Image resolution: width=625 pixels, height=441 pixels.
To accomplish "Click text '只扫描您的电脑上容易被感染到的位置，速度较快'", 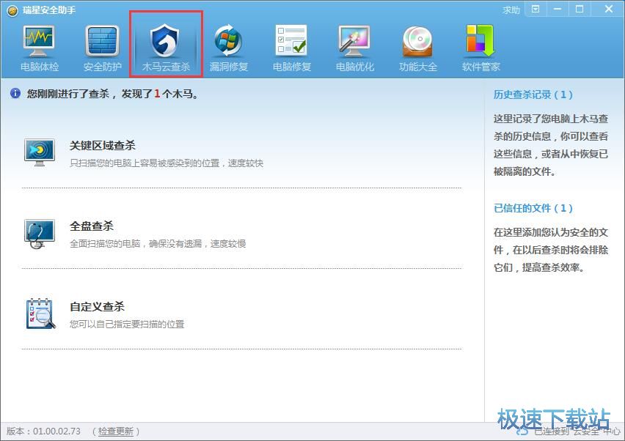I will click(x=167, y=163).
